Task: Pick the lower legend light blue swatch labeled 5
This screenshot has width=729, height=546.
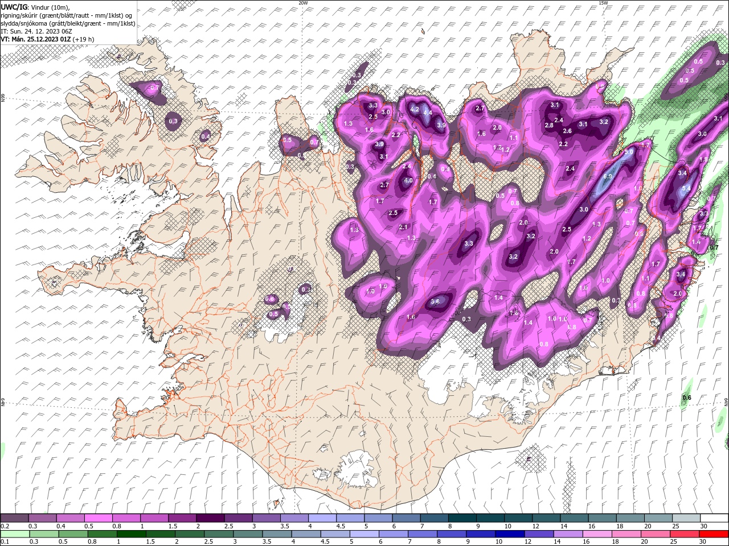Action: (364, 533)
